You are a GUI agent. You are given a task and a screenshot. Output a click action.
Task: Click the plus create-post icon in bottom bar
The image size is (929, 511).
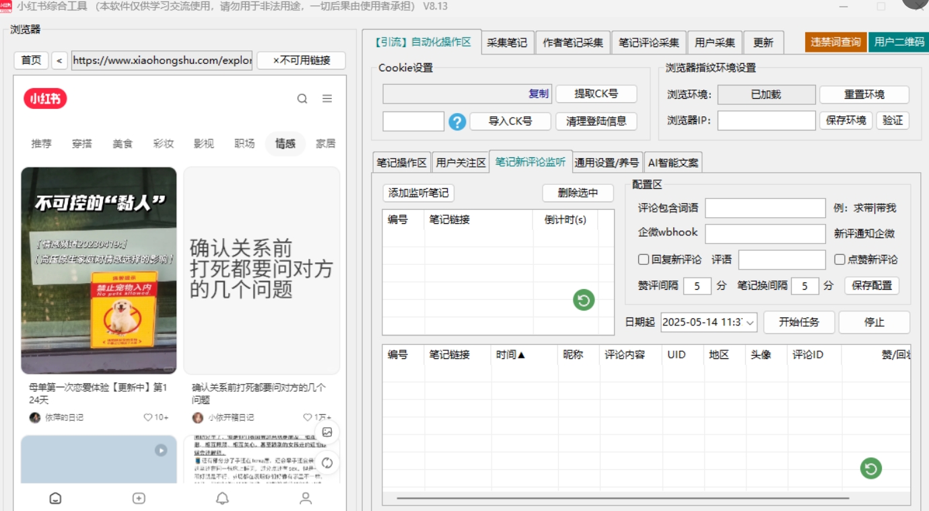pos(139,498)
